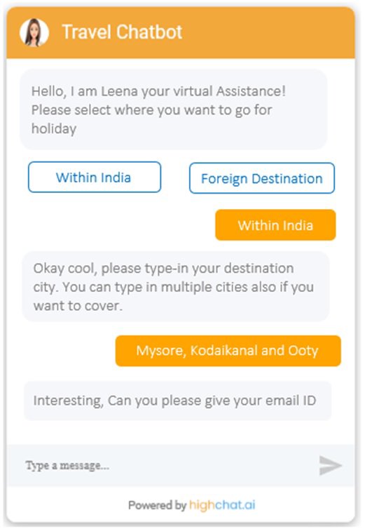The height and width of the screenshot is (529, 365).
Task: Choose the outlined Within India option
Action: (x=95, y=177)
